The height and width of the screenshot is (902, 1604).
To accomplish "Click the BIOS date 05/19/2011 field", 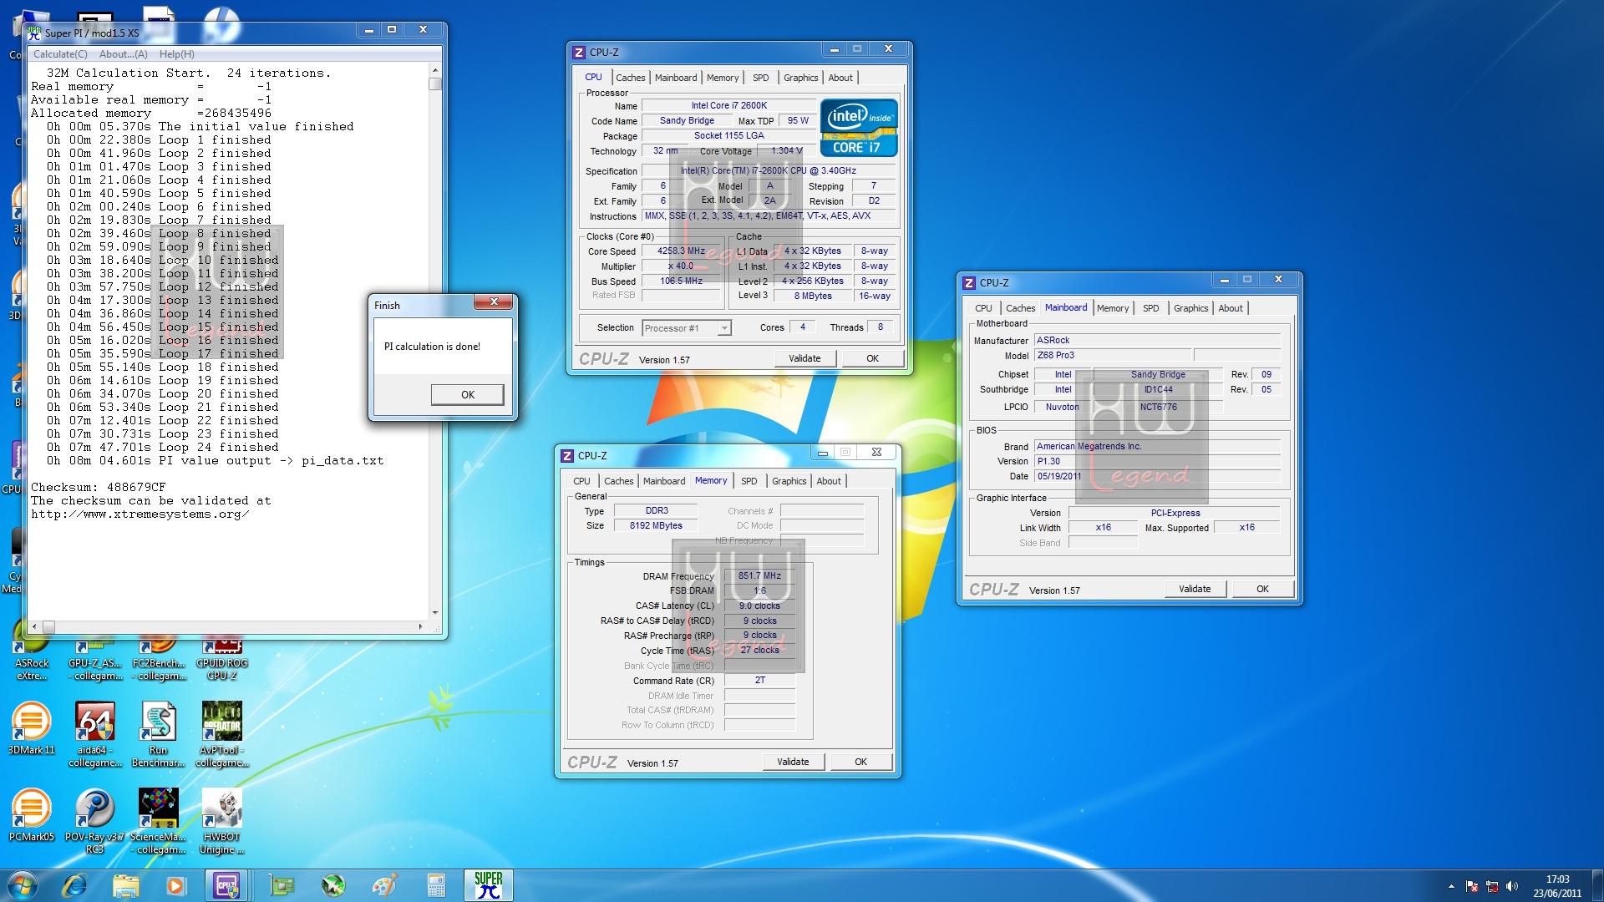I will [x=1157, y=476].
